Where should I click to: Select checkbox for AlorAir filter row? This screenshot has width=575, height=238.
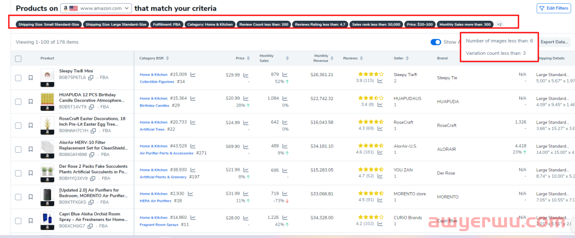18,149
